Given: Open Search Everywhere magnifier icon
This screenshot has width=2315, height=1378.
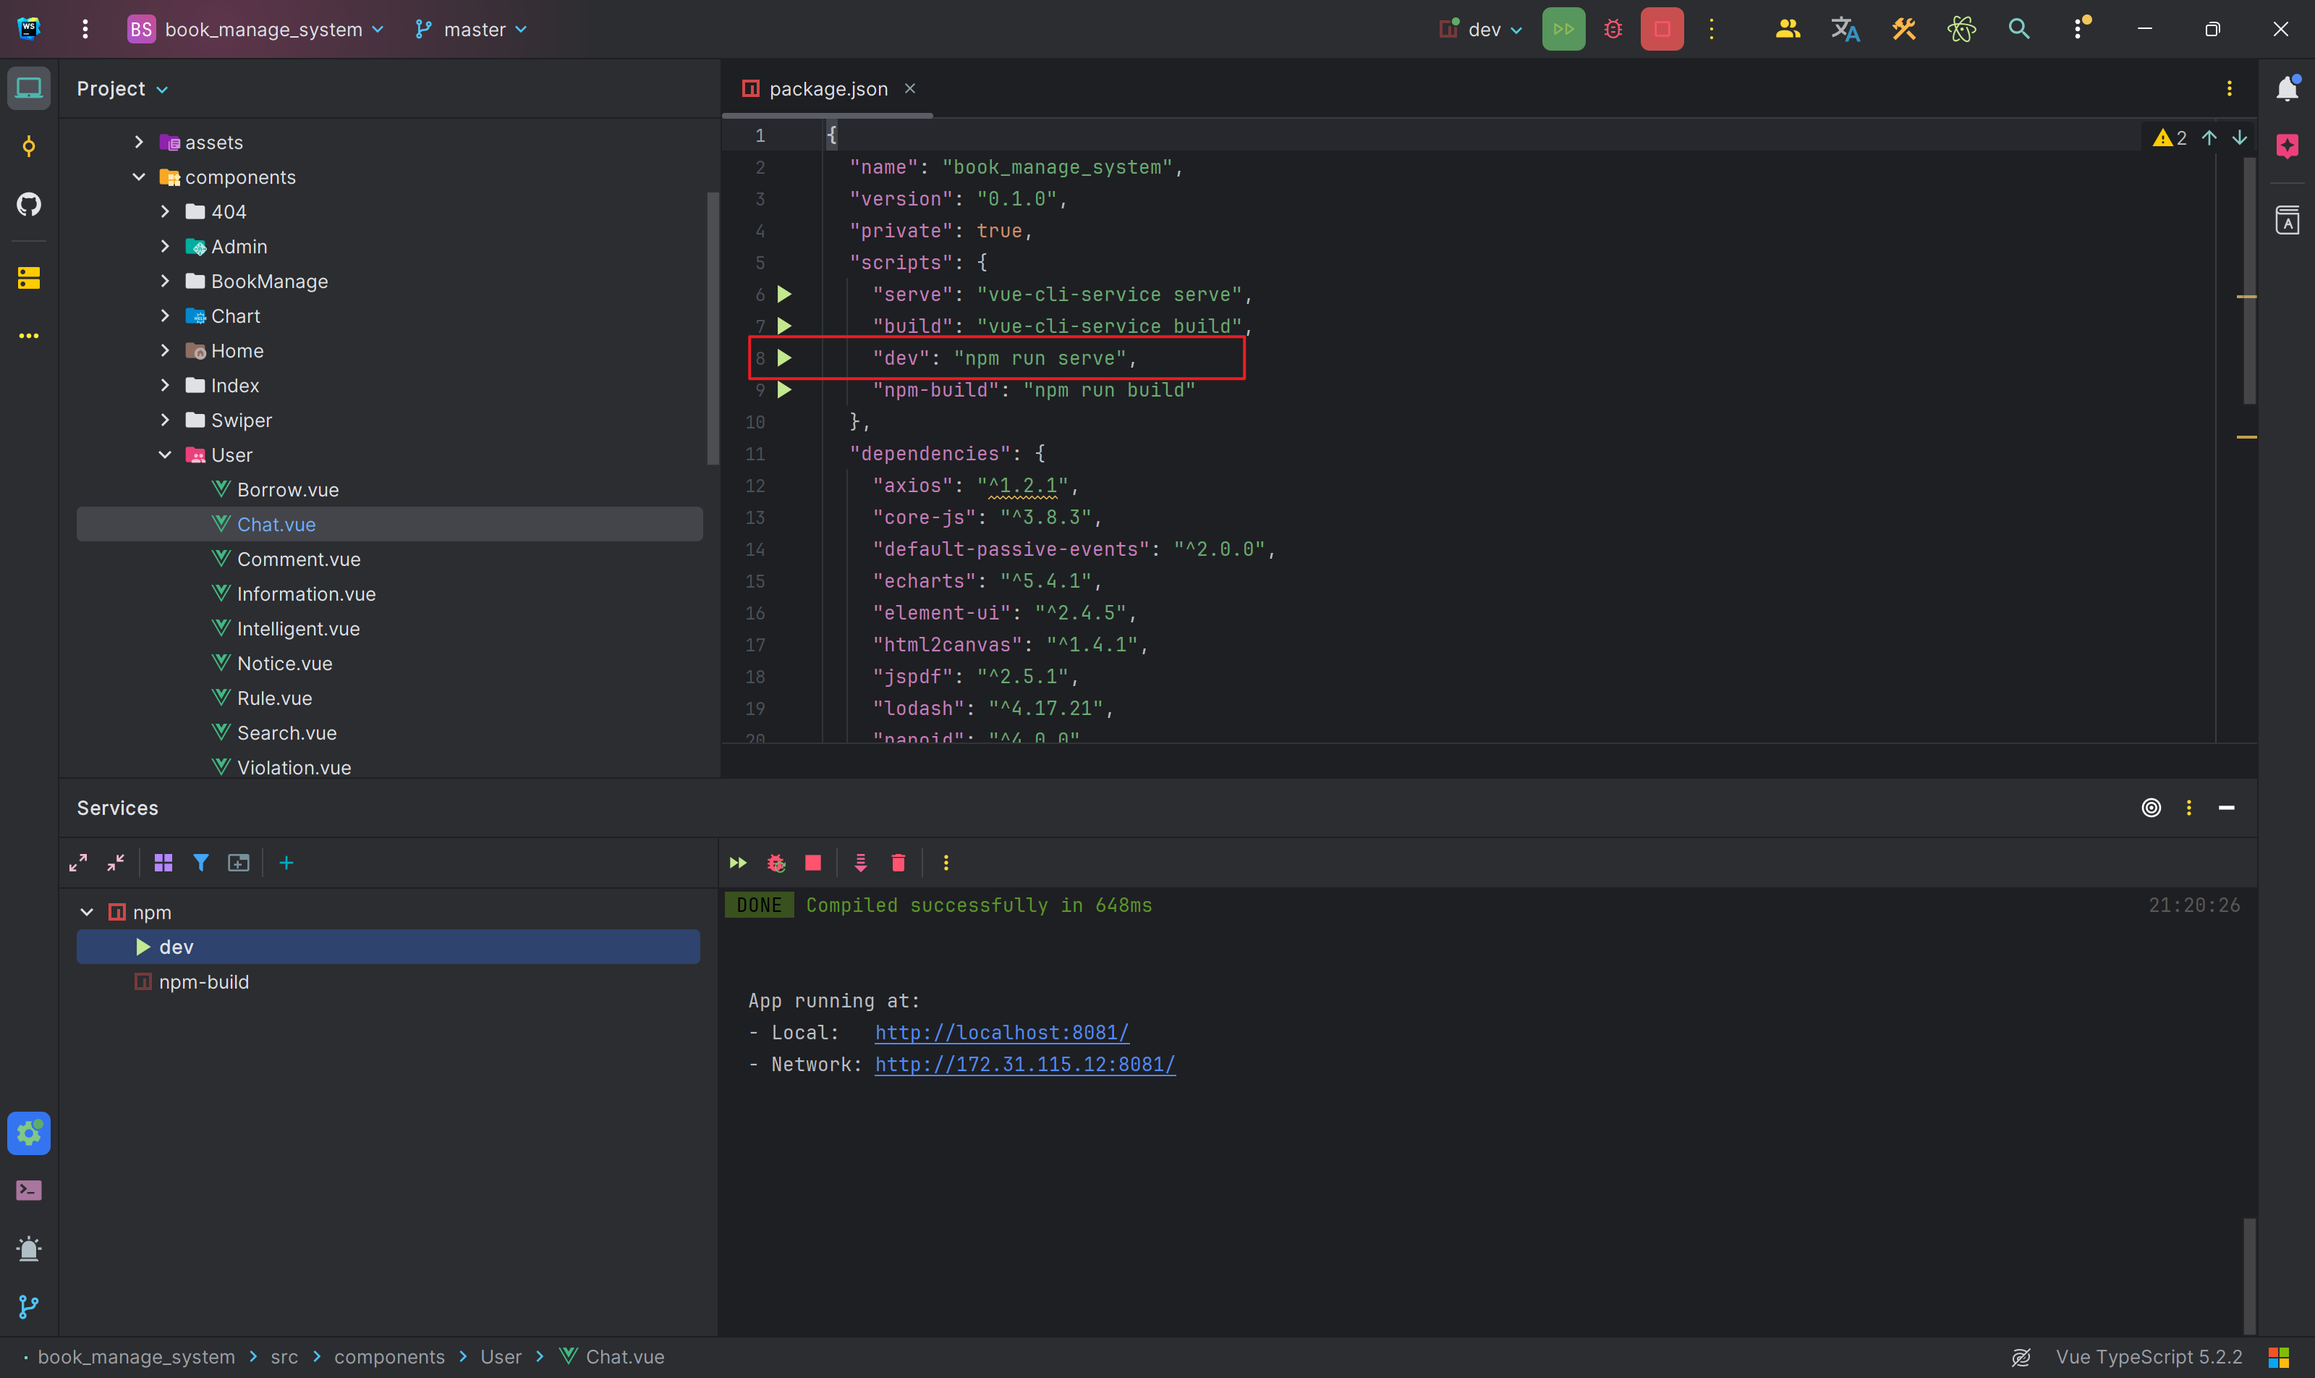Looking at the screenshot, I should point(2019,29).
